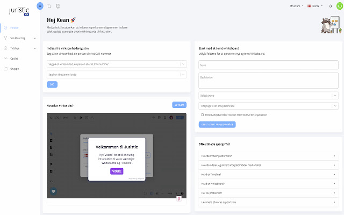
Task: Click the settings gear in the demo preview
Action: coord(81,118)
